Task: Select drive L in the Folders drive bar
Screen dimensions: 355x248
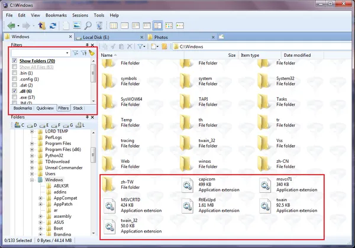Action: point(80,125)
